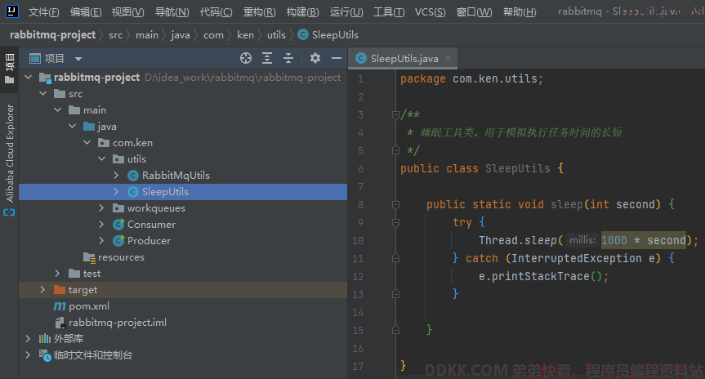Image resolution: width=705 pixels, height=379 pixels.
Task: Select RabbitMqUtils class icon in tree
Action: [132, 176]
